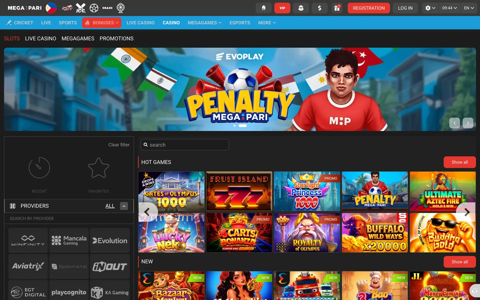
Task: Go to next banner slide
Action: pyautogui.click(x=468, y=123)
